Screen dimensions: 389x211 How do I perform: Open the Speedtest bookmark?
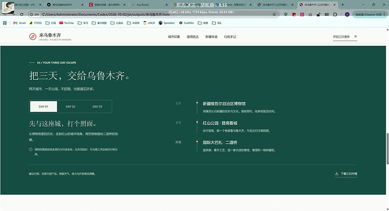tap(167, 23)
